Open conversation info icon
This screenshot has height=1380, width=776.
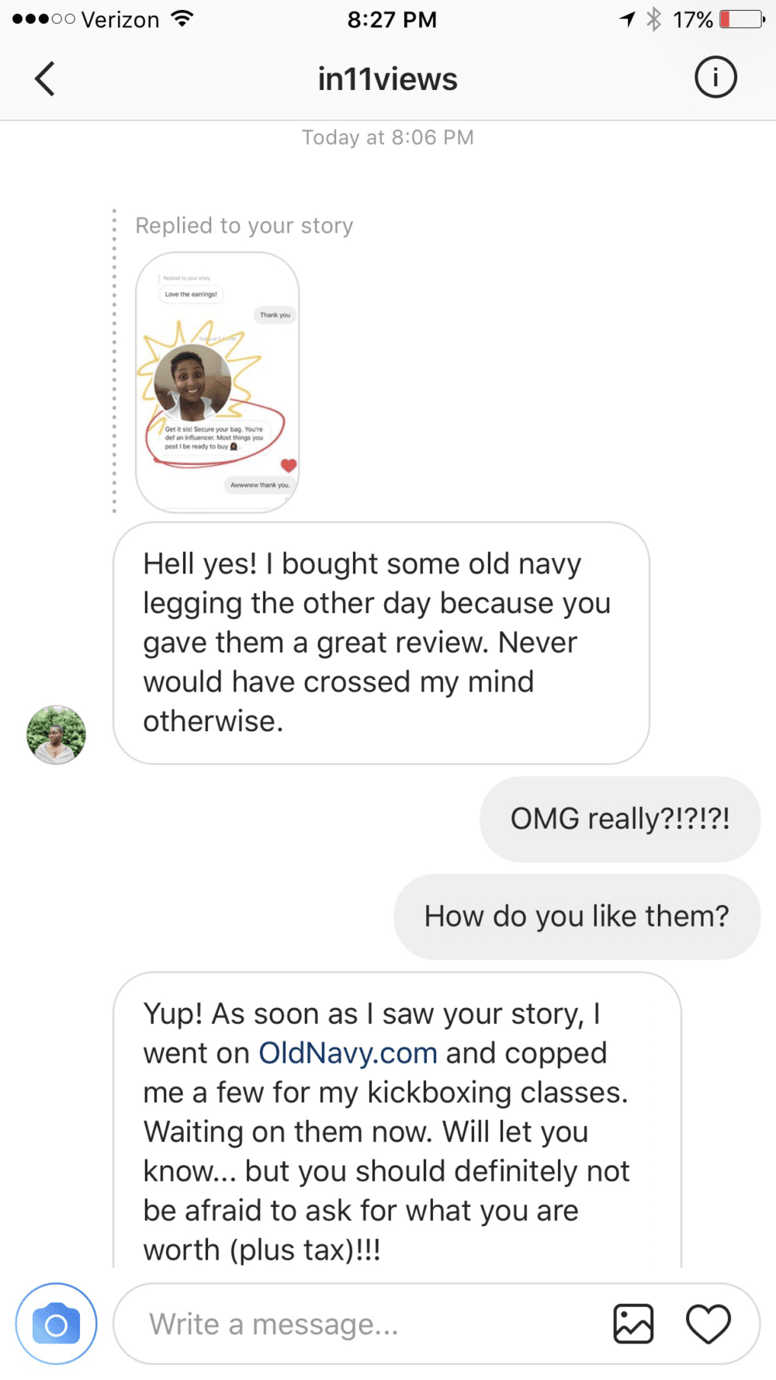point(715,78)
